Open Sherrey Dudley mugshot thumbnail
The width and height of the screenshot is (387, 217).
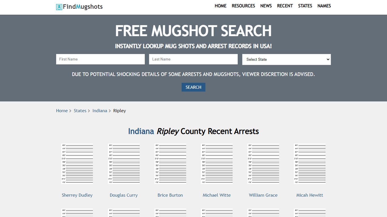pos(77,164)
